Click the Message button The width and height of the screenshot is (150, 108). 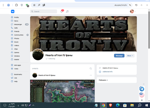119,56
